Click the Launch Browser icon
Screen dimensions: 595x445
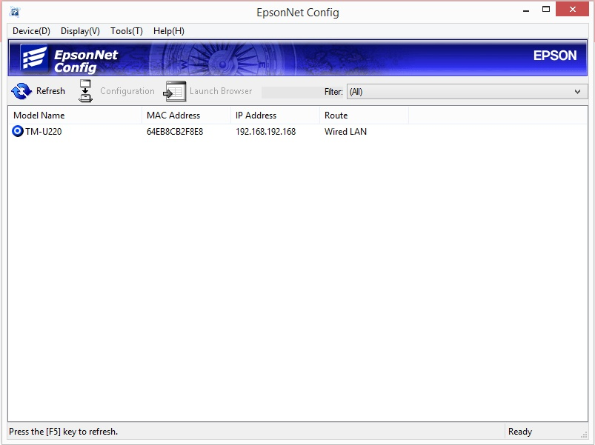point(175,91)
